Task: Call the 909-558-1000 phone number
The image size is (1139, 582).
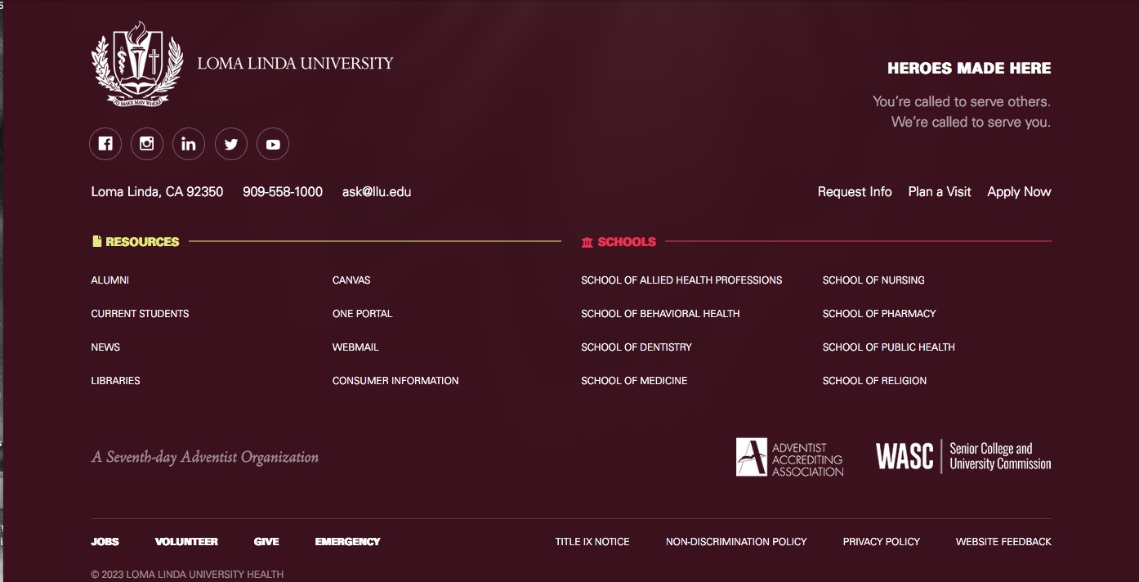Action: (x=283, y=192)
